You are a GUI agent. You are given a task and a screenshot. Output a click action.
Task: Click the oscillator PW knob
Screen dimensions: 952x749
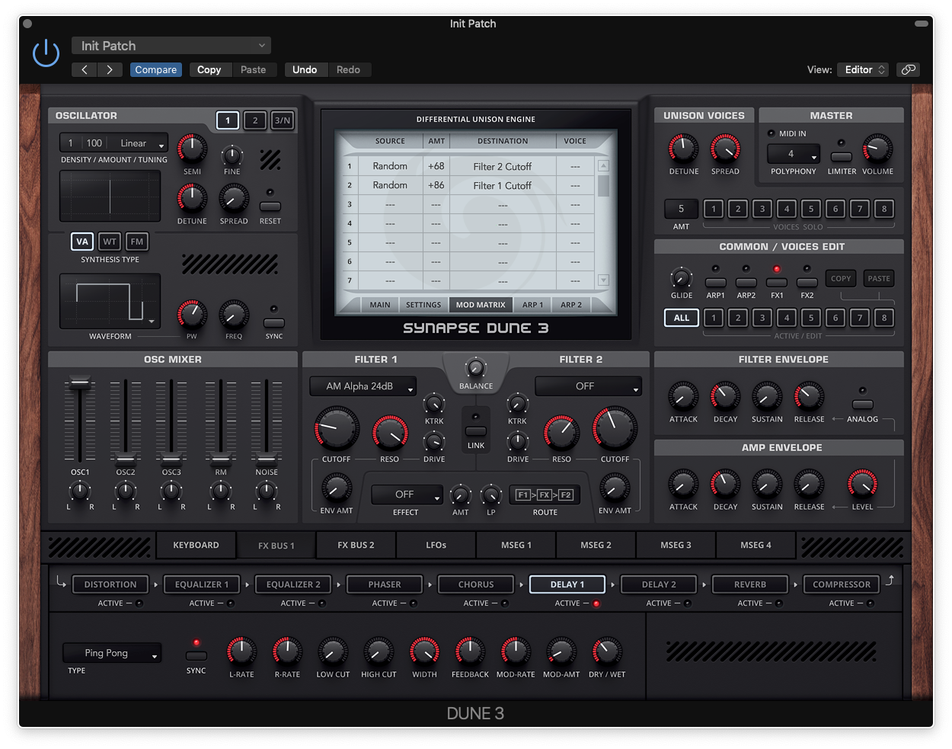[192, 315]
